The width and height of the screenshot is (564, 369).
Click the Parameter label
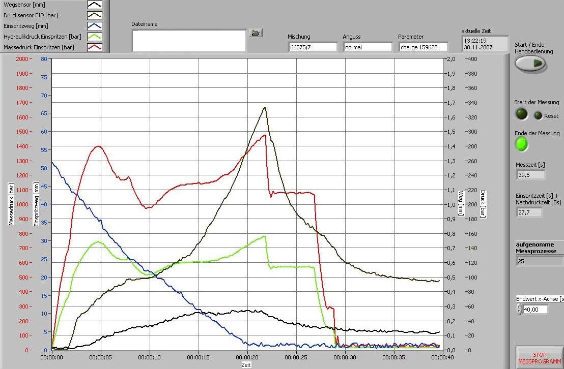pyautogui.click(x=411, y=37)
